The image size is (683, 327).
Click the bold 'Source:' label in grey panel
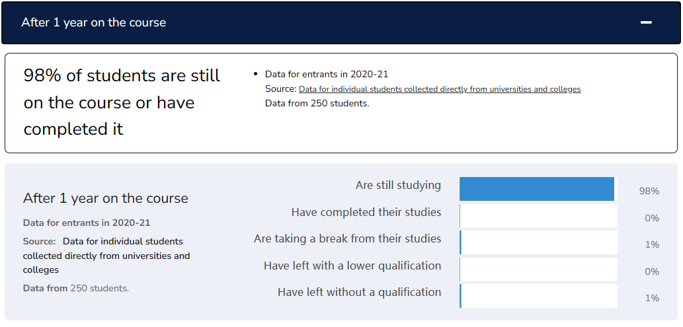coord(39,241)
